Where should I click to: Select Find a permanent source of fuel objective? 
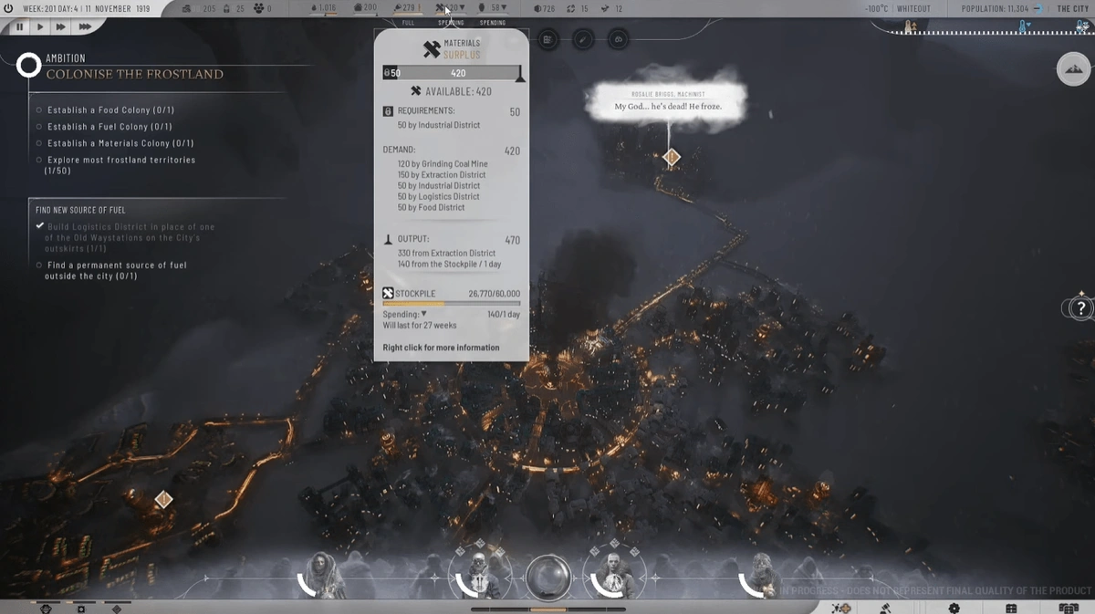pyautogui.click(x=111, y=270)
